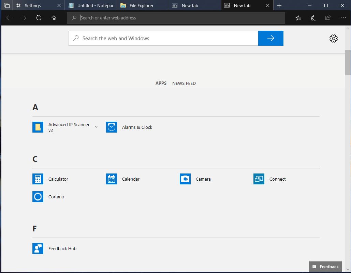Jump using the letter F section header
The image size is (351, 273).
point(34,228)
